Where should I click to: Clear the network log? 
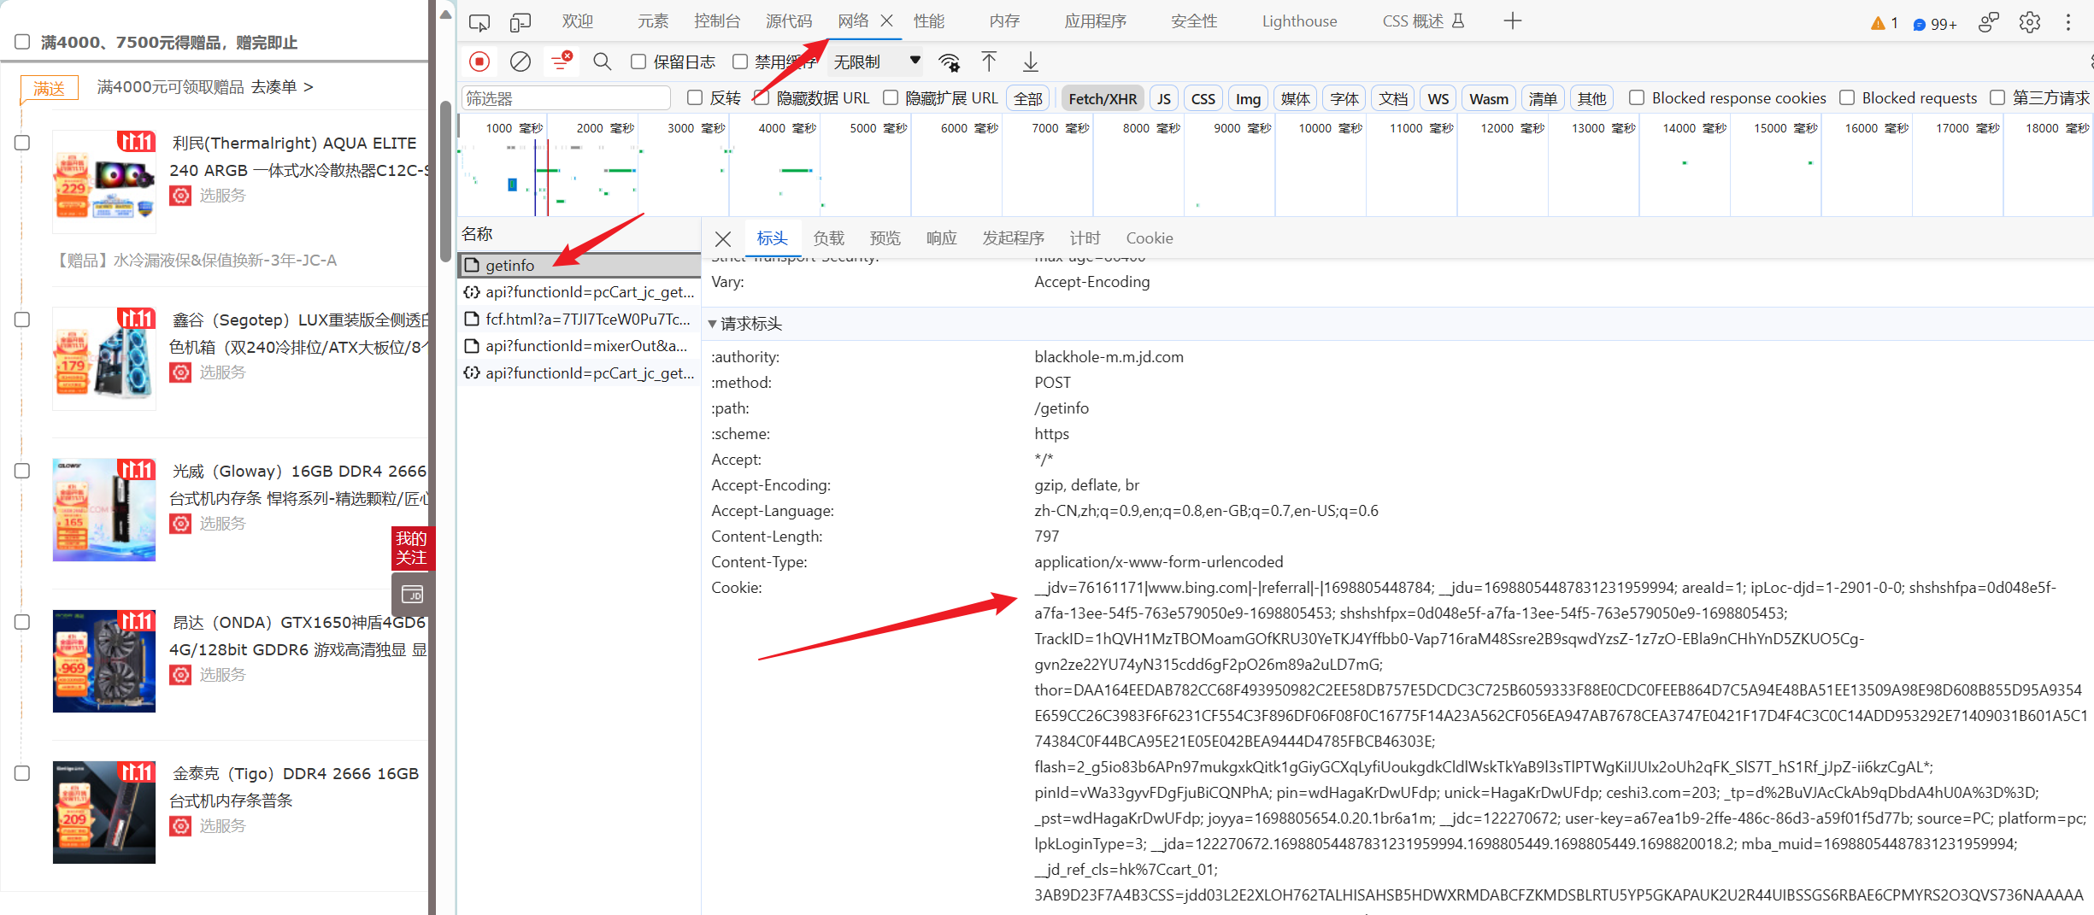pos(520,62)
